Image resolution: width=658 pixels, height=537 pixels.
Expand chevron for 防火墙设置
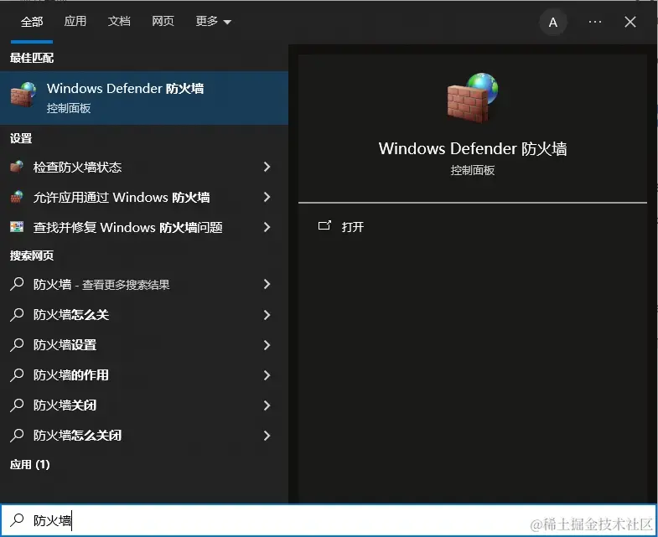(x=267, y=345)
